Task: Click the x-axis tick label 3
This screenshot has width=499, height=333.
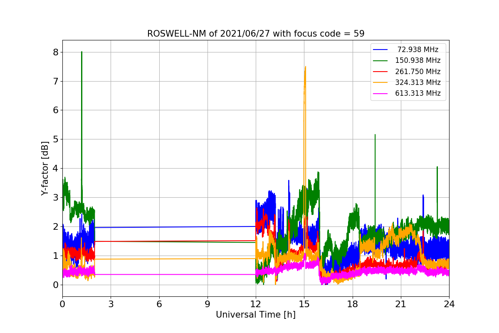Action: 111,304
